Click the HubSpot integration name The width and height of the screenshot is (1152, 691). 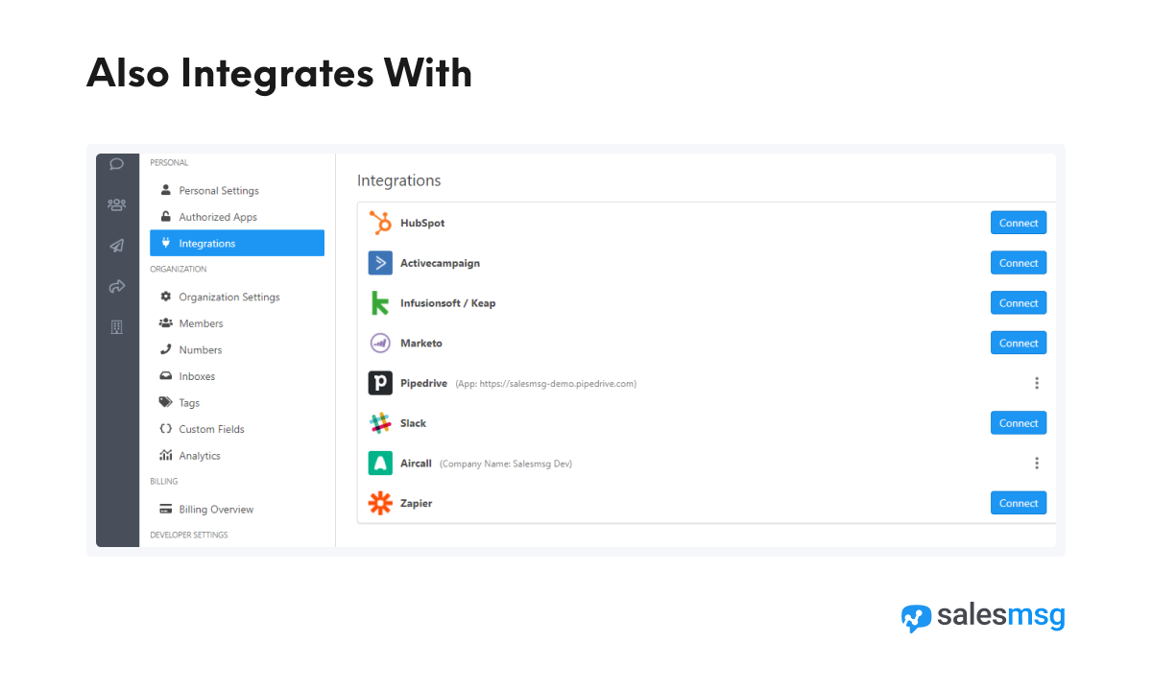(x=422, y=223)
